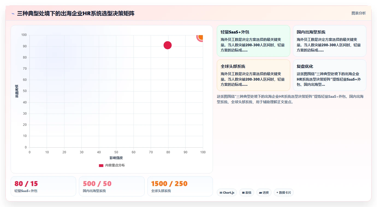Click the 图表分析 label in header
The width and height of the screenshot is (377, 207).
click(x=358, y=13)
